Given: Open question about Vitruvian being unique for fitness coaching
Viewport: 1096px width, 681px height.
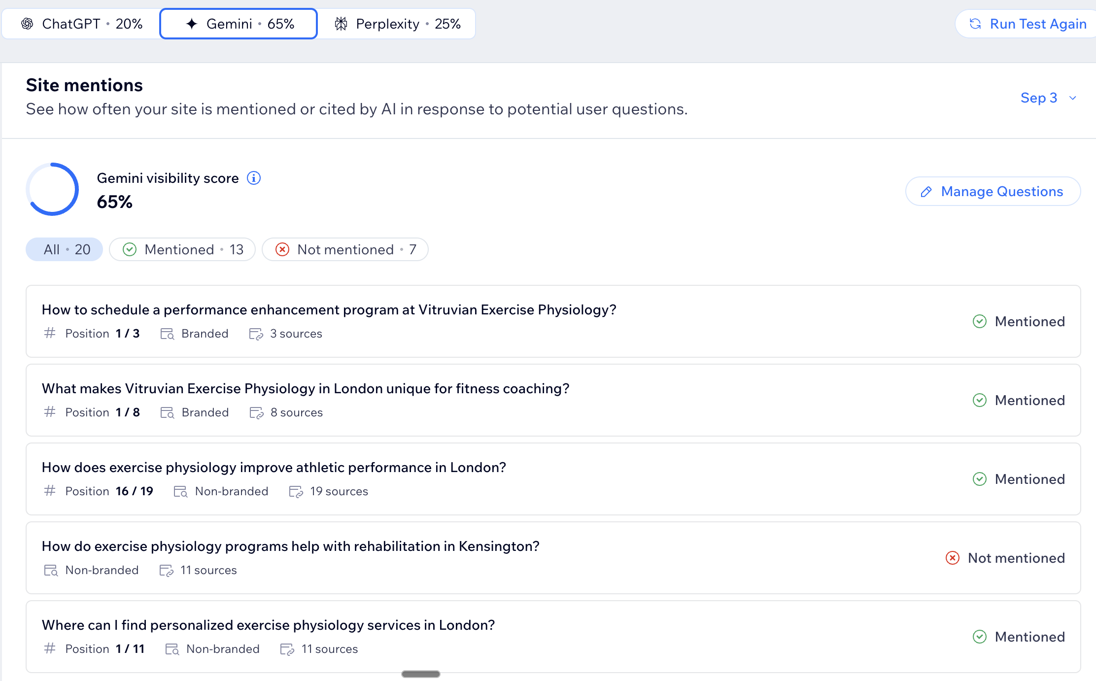Looking at the screenshot, I should tap(553, 400).
